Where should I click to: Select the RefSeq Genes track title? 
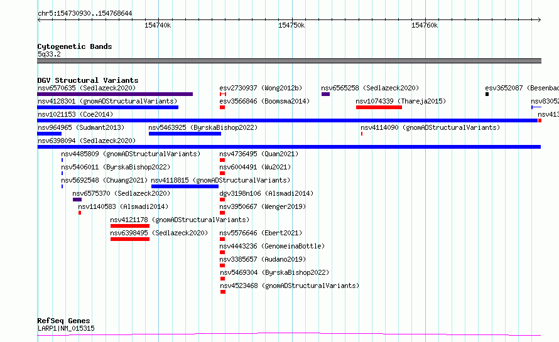[63, 321]
